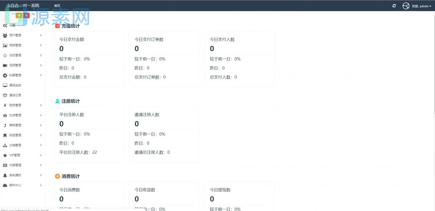Viewport: 435px width, 211px height.
Task: Click the refresh icon in top bar
Action: pyautogui.click(x=394, y=6)
